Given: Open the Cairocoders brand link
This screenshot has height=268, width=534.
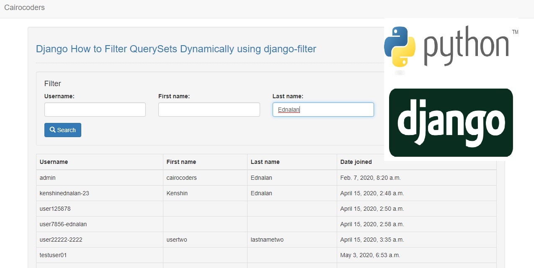Looking at the screenshot, I should click(24, 8).
